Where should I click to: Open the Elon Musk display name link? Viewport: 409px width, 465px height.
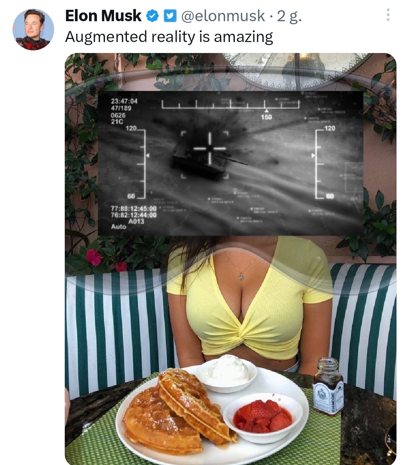[x=103, y=16]
